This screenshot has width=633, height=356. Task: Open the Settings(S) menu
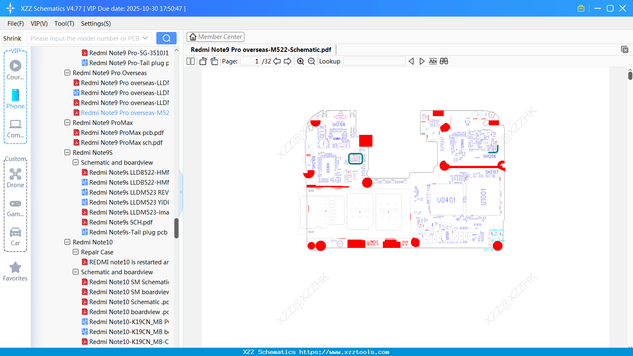(x=96, y=24)
